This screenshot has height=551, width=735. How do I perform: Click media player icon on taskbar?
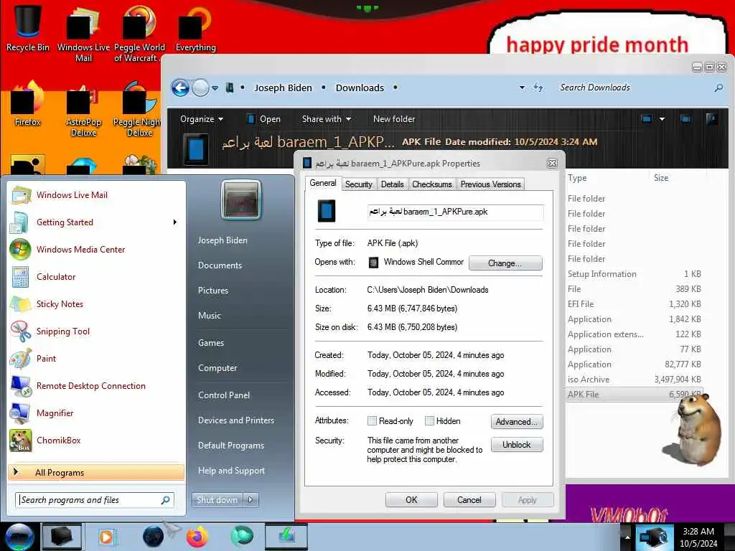coord(106,537)
